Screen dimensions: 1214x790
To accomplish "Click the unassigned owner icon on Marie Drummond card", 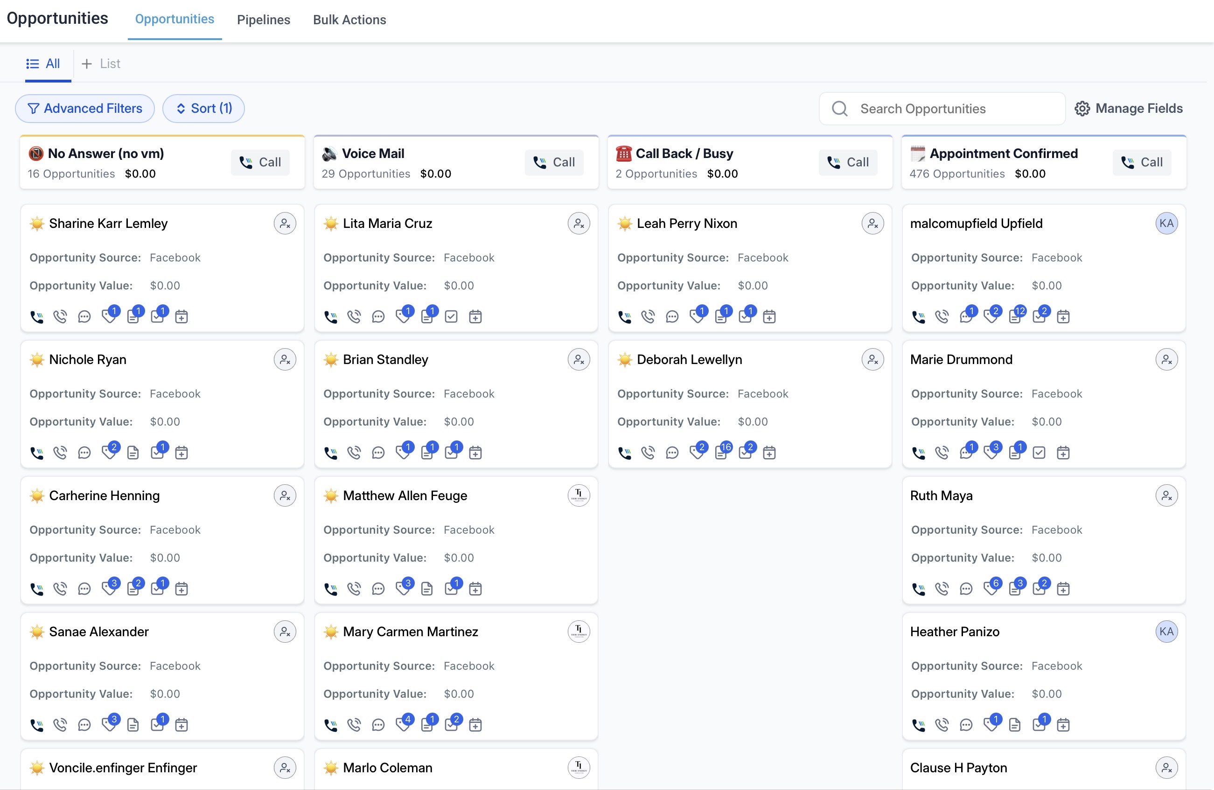I will [x=1166, y=359].
